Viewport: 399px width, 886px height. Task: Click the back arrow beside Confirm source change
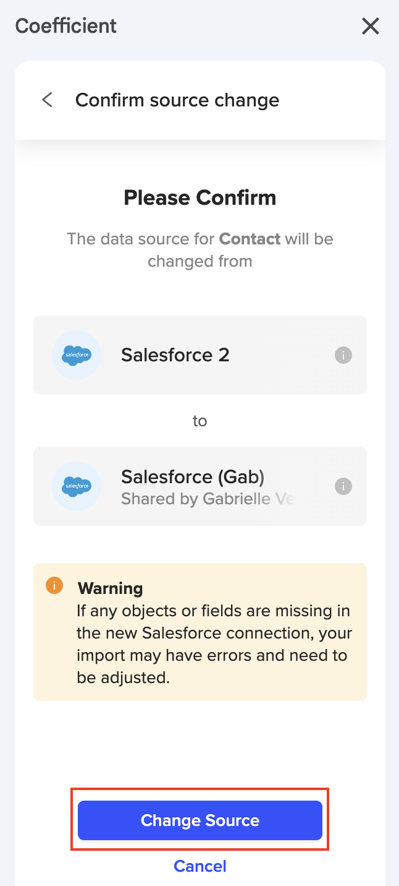point(47,100)
